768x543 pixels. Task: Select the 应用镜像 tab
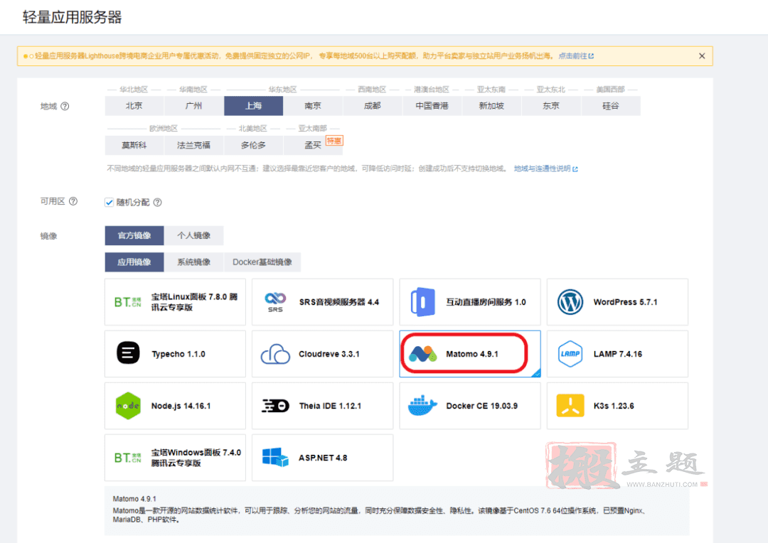(134, 262)
